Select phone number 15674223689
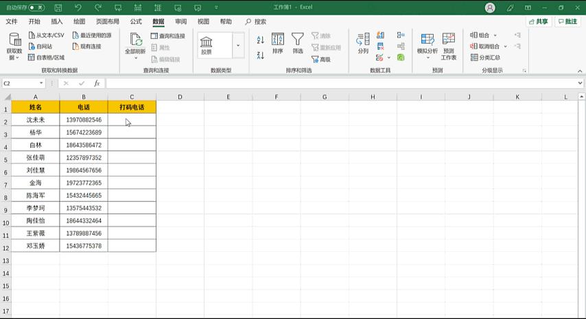The width and height of the screenshot is (586, 319). (84, 132)
